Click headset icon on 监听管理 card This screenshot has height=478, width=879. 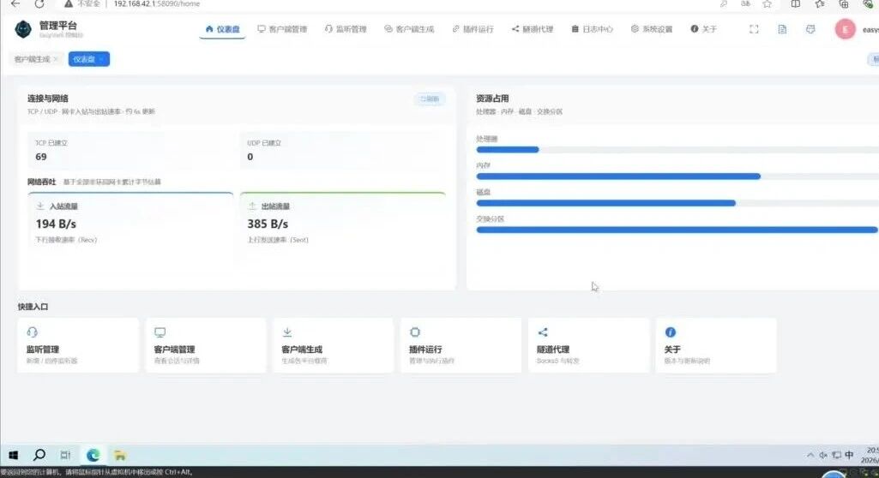(32, 332)
